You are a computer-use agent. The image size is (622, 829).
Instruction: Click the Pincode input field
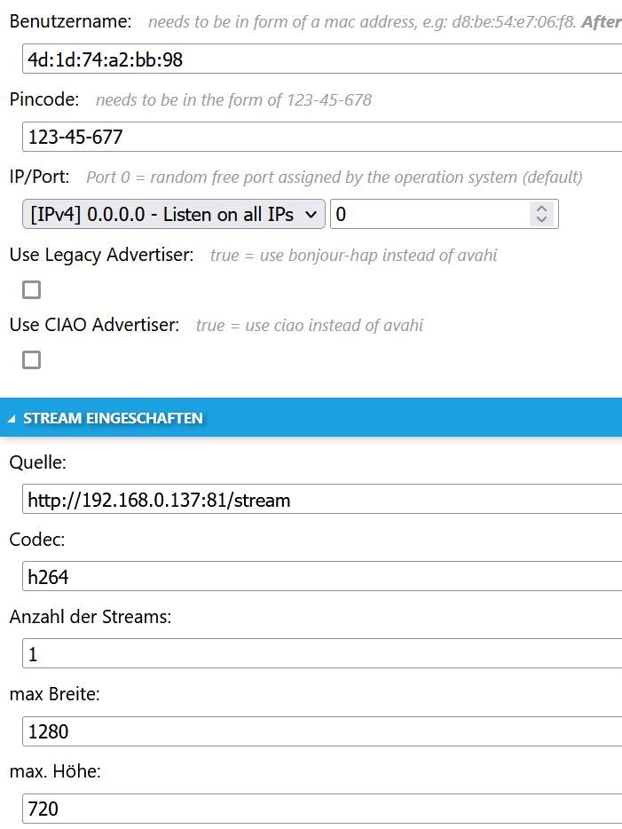click(x=319, y=137)
